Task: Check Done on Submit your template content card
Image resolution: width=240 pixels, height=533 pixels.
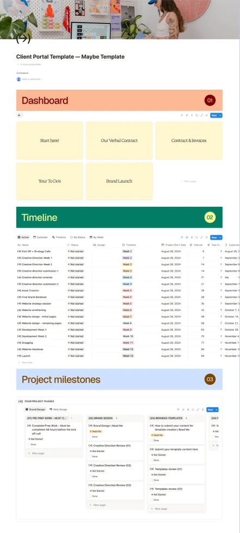Action: [151, 460]
